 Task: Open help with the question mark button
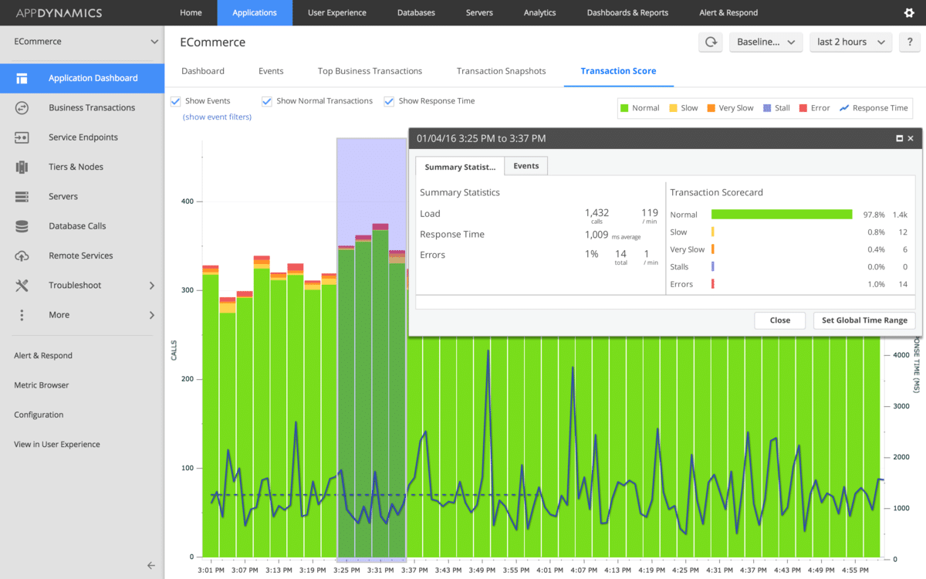click(x=908, y=42)
